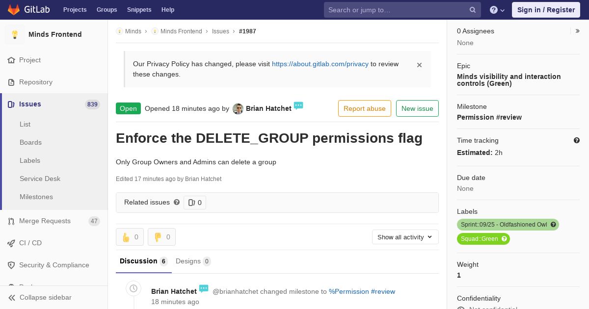Viewport: 589px width, 309px height.
Task: Click the Open status badge
Action: (128, 108)
